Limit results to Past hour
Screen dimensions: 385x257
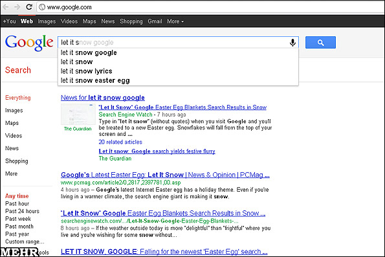17,204
